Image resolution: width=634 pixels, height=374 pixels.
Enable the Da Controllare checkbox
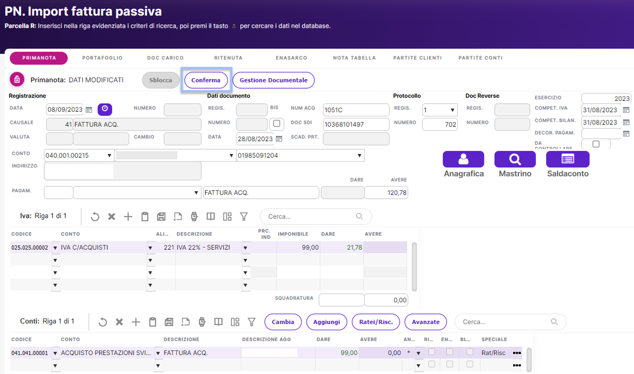tap(596, 144)
